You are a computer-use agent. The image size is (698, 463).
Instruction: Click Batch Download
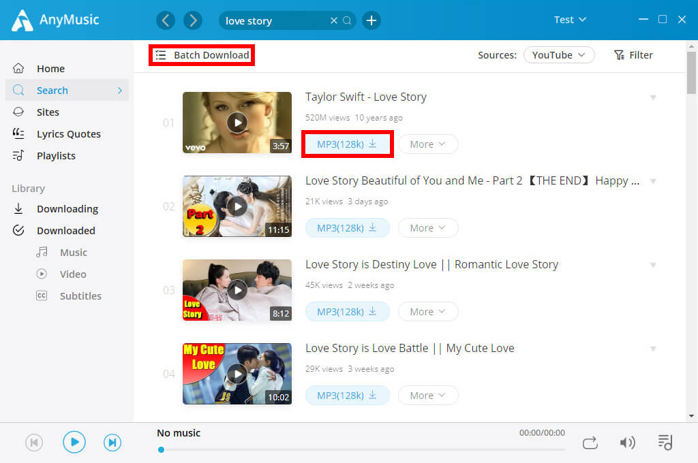click(x=202, y=55)
